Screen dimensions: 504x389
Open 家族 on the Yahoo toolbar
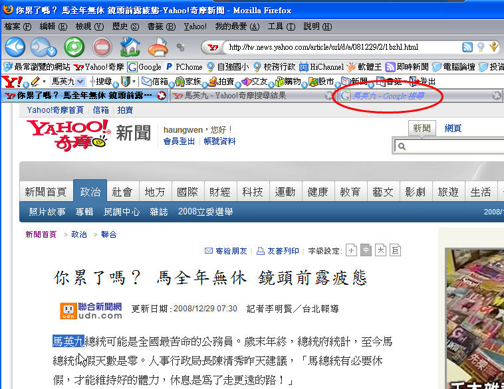pos(188,82)
